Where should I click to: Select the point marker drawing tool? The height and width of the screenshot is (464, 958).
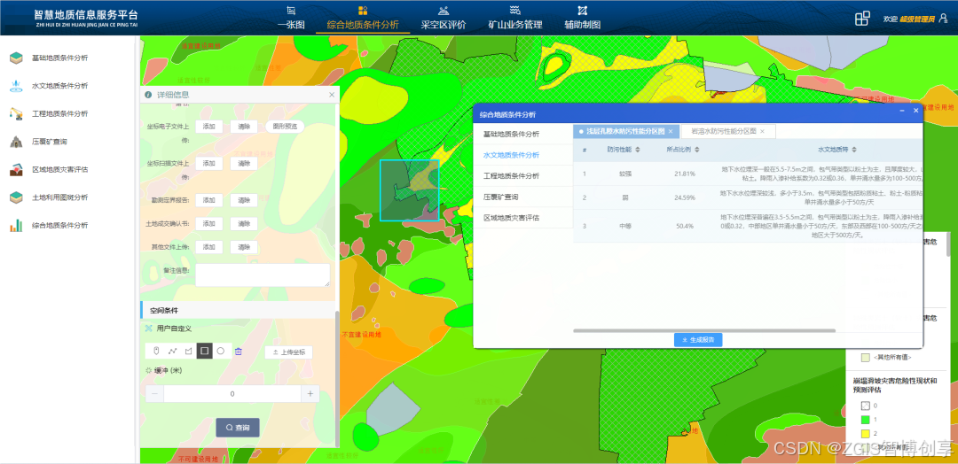click(156, 351)
